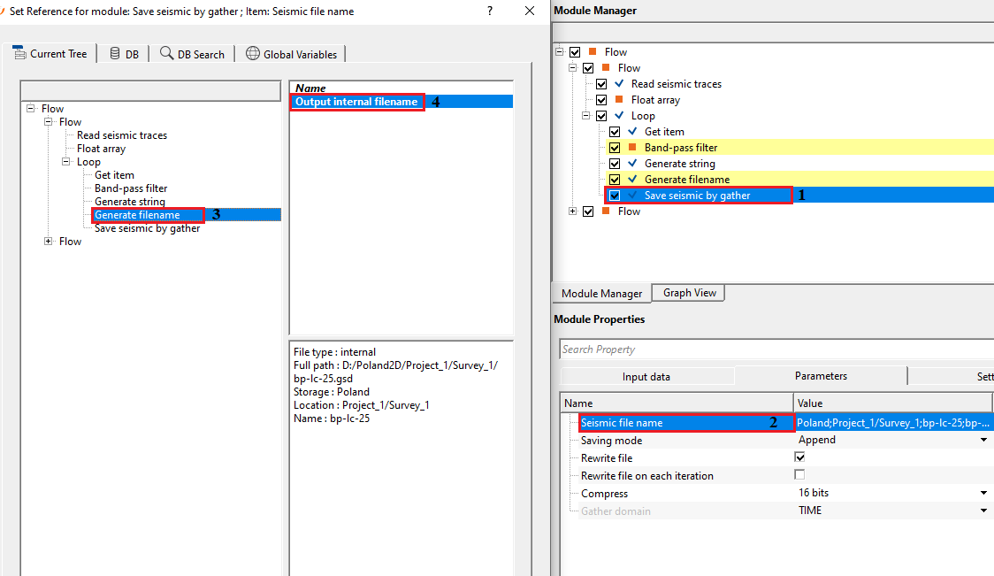Uncheck the Rewrite file checkbox
Screen dimensions: 994x576
799,457
